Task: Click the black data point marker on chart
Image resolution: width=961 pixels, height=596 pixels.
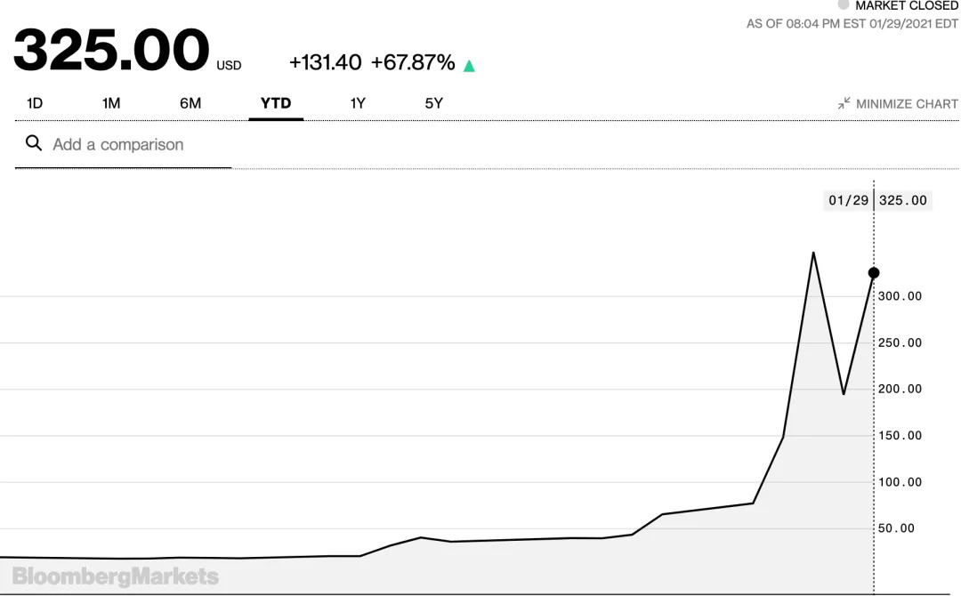Action: (x=874, y=273)
